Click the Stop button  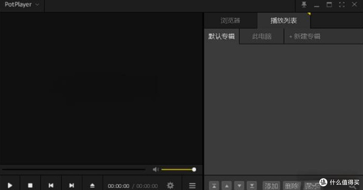[30, 185]
